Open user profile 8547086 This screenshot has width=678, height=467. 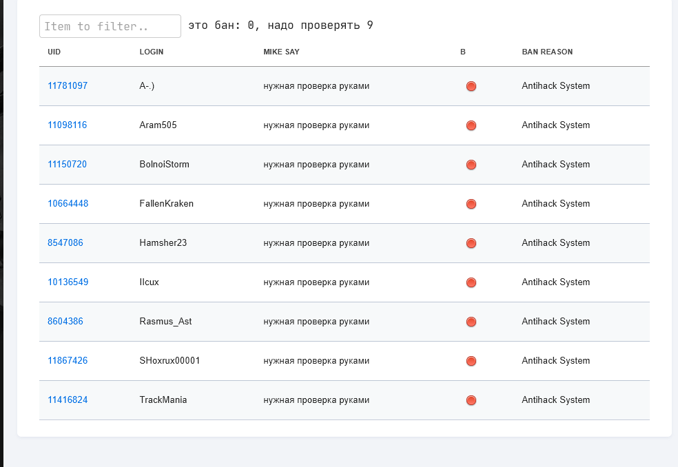point(65,243)
